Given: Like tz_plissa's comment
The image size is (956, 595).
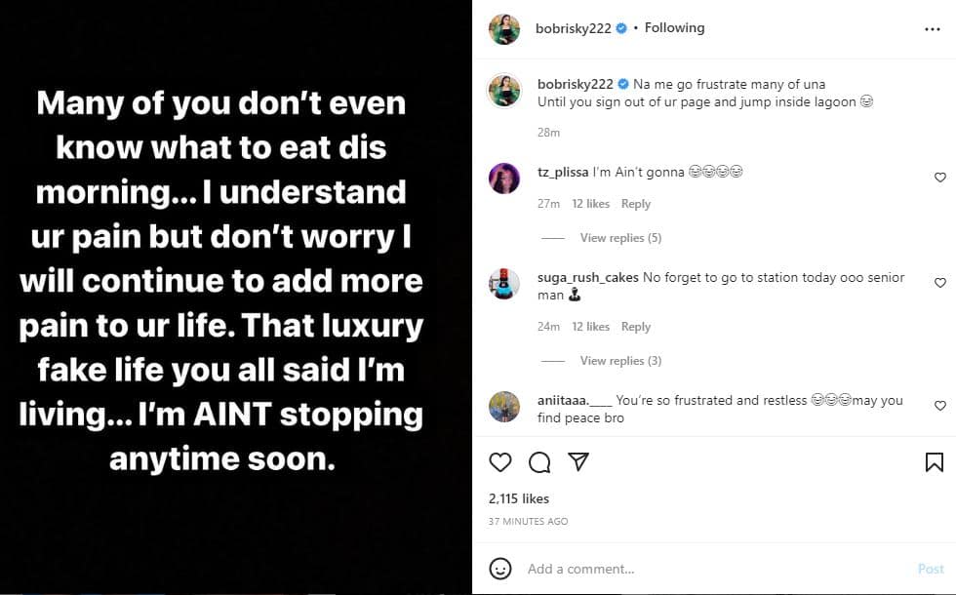Looking at the screenshot, I should tap(940, 178).
